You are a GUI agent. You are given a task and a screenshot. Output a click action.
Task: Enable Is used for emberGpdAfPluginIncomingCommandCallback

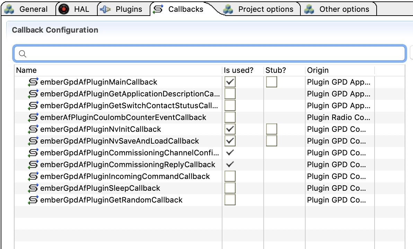point(230,176)
